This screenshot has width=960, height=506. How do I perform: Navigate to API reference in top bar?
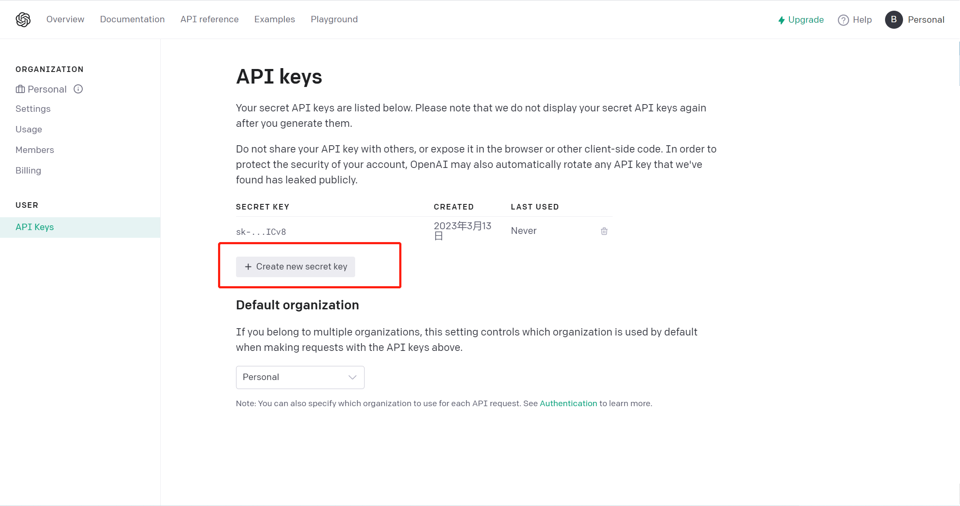tap(209, 19)
